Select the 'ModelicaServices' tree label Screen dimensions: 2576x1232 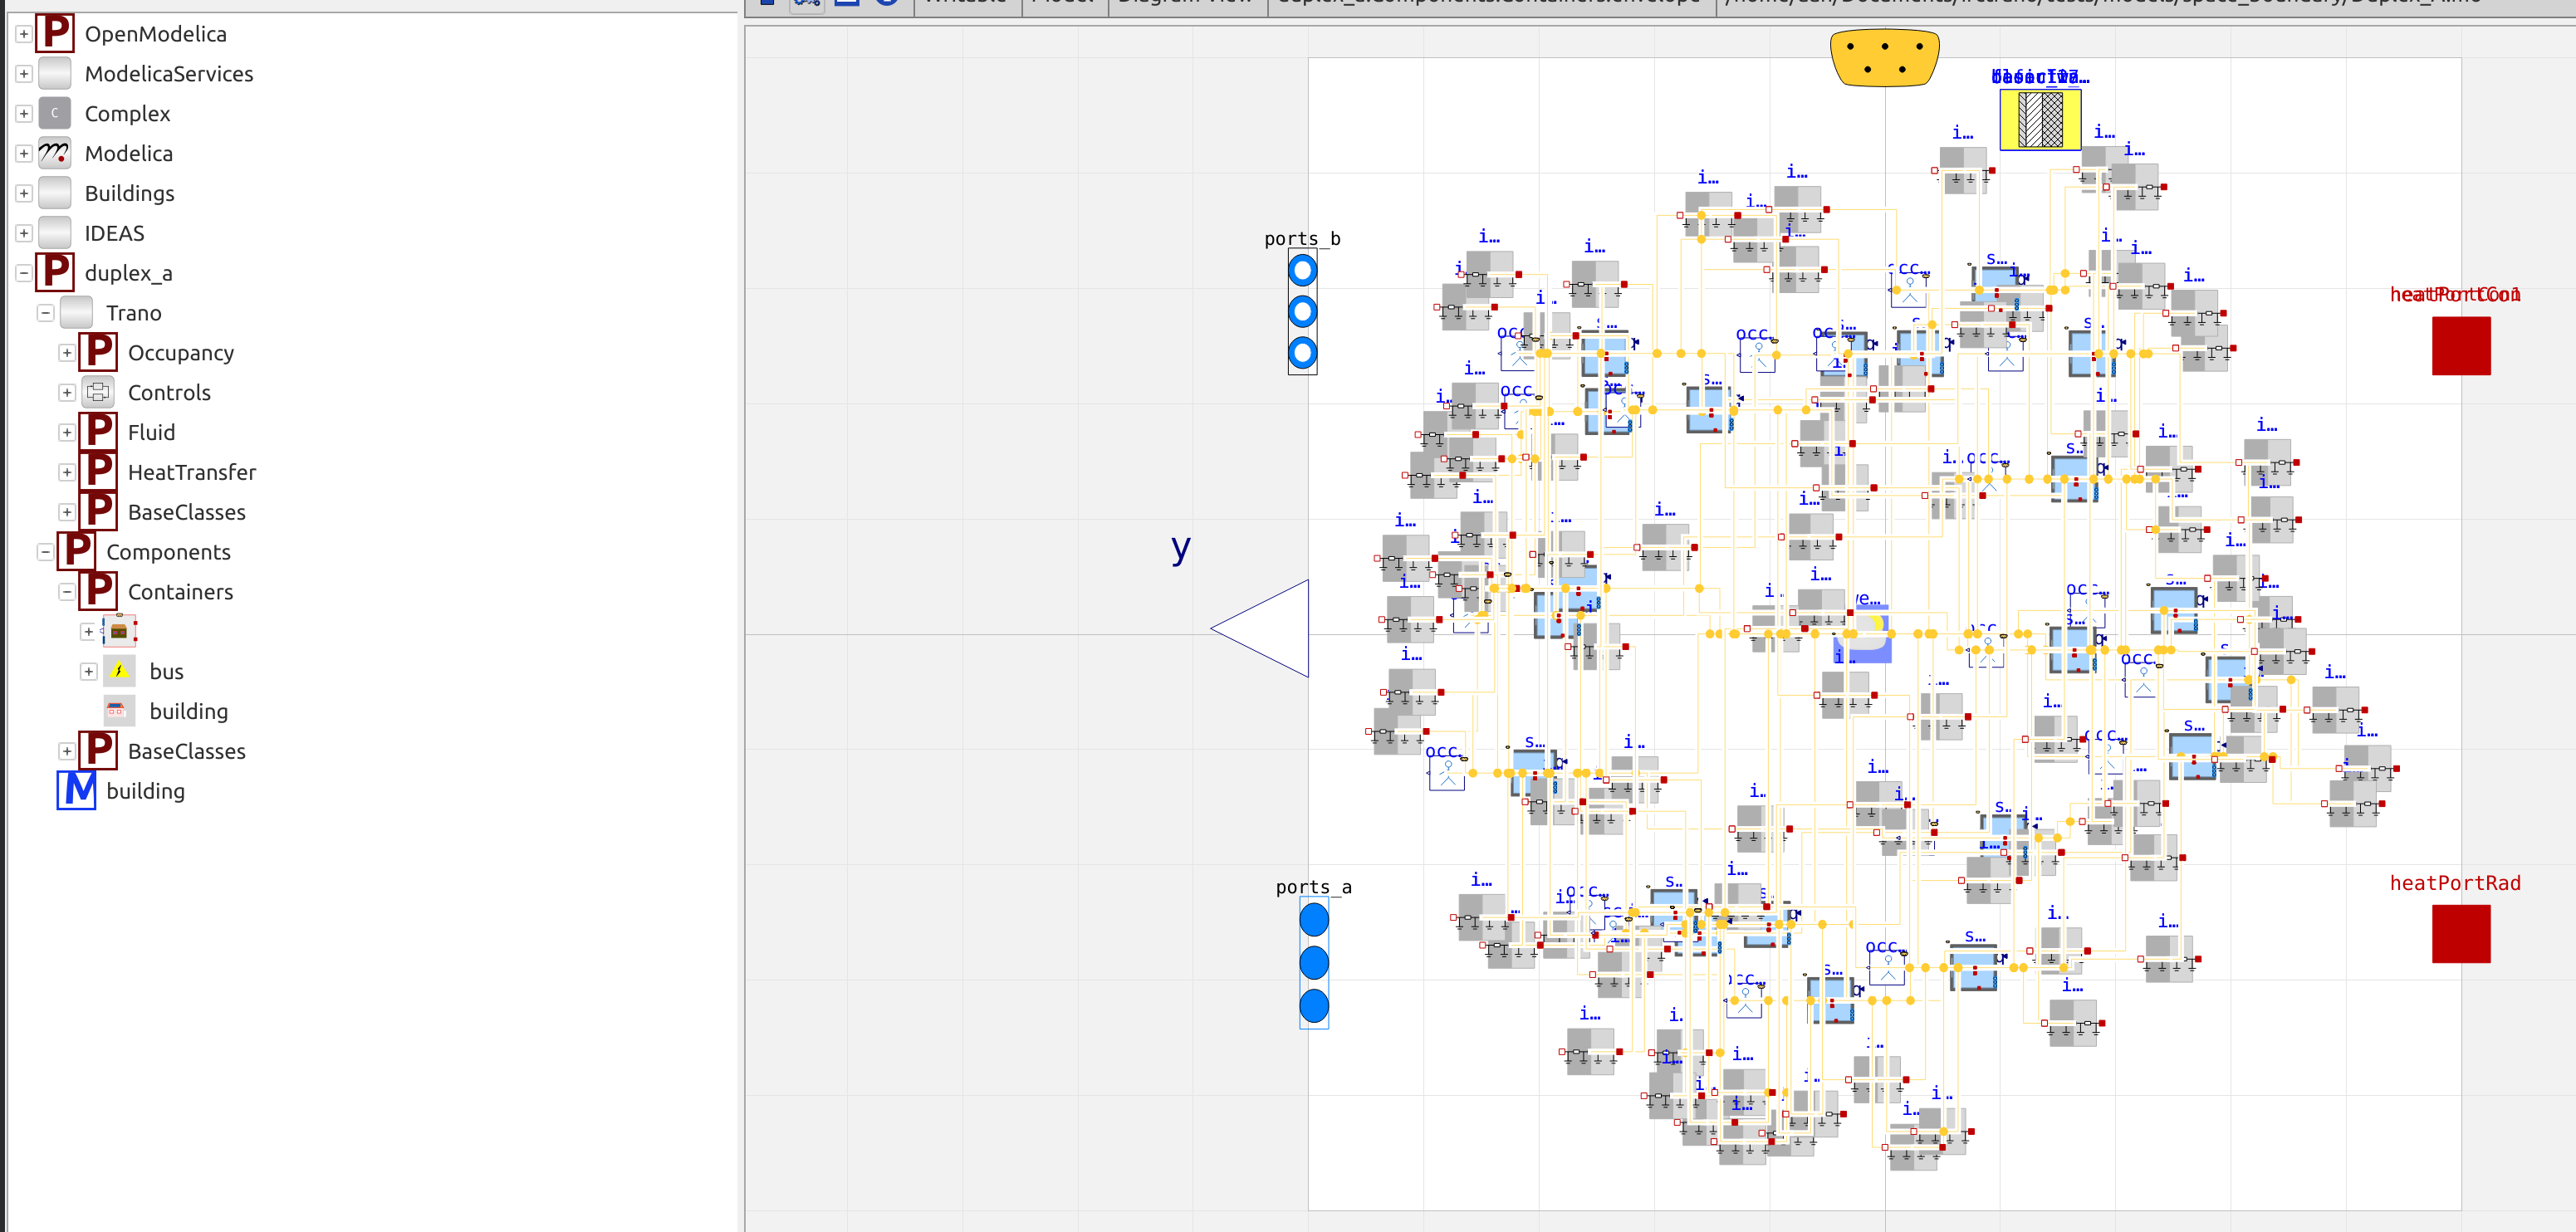click(169, 74)
